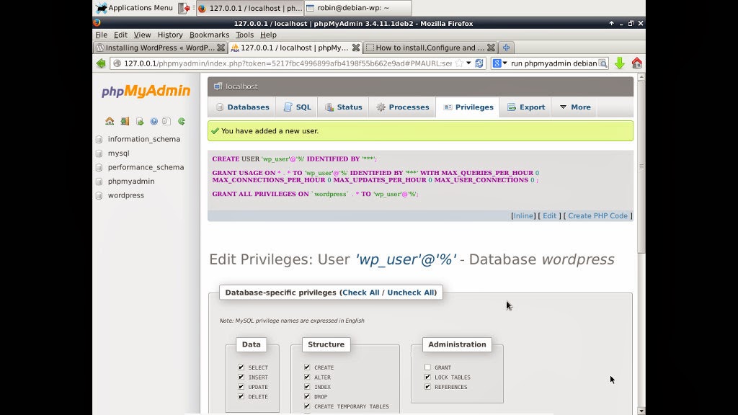Click the Firefox back arrow
The width and height of the screenshot is (738, 415).
click(x=101, y=63)
